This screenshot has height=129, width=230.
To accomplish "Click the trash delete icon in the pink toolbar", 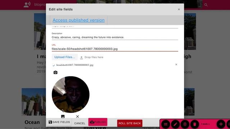I will point(195,124).
